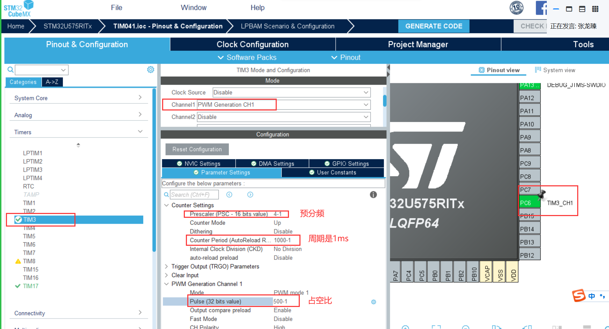The width and height of the screenshot is (609, 329).
Task: Click the TIM3 enabled check icon
Action: coord(18,220)
